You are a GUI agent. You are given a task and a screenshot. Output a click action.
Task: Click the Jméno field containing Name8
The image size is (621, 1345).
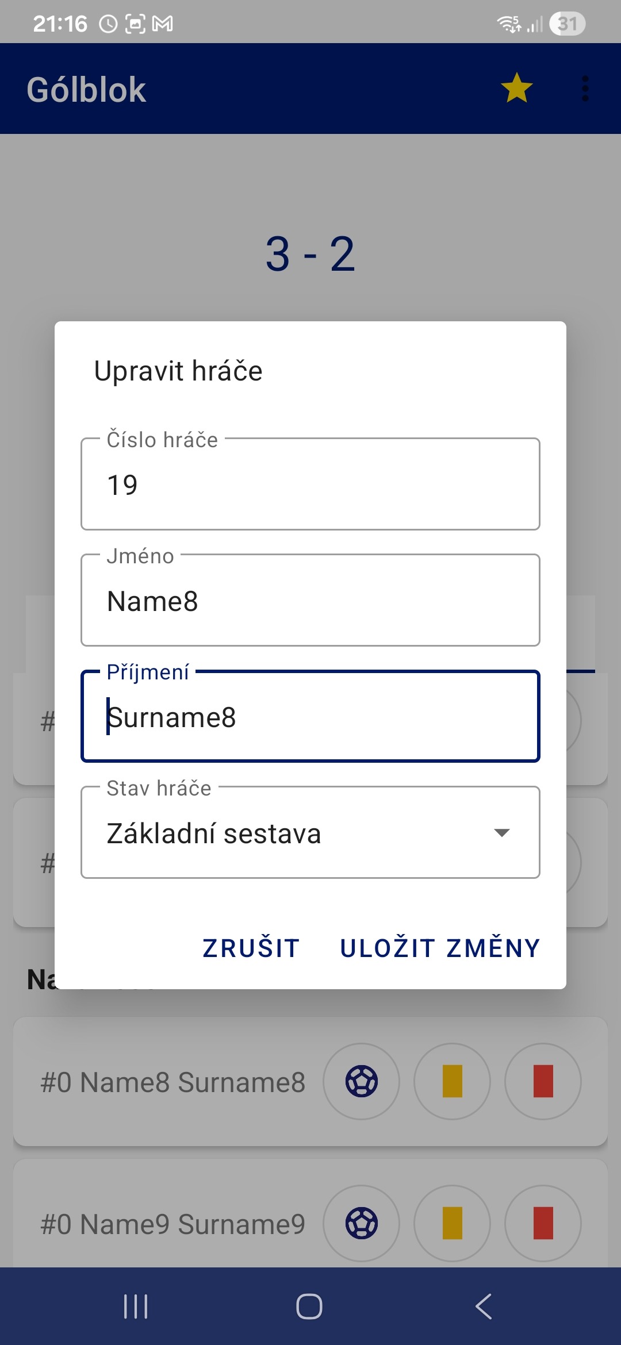click(310, 601)
